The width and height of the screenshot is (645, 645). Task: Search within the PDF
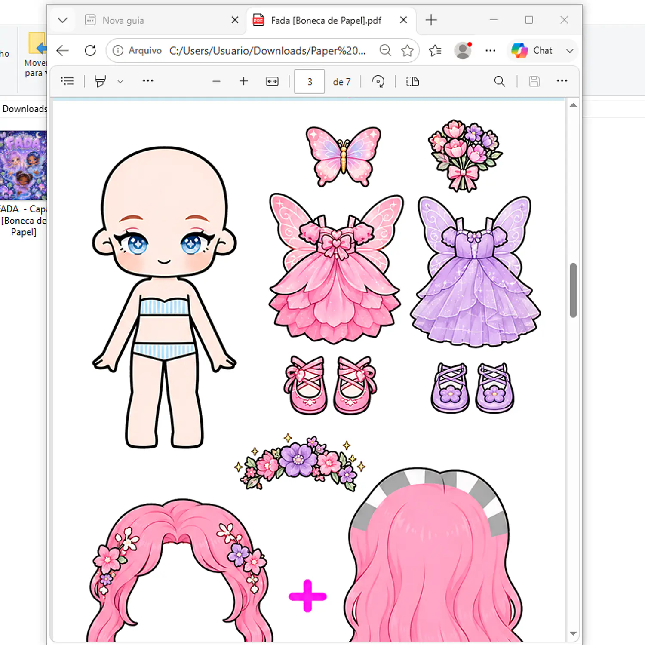(500, 81)
